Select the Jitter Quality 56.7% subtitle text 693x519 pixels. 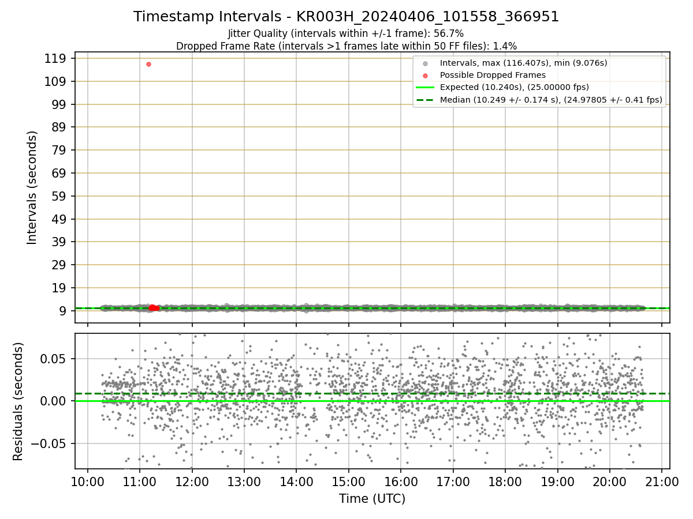click(346, 34)
